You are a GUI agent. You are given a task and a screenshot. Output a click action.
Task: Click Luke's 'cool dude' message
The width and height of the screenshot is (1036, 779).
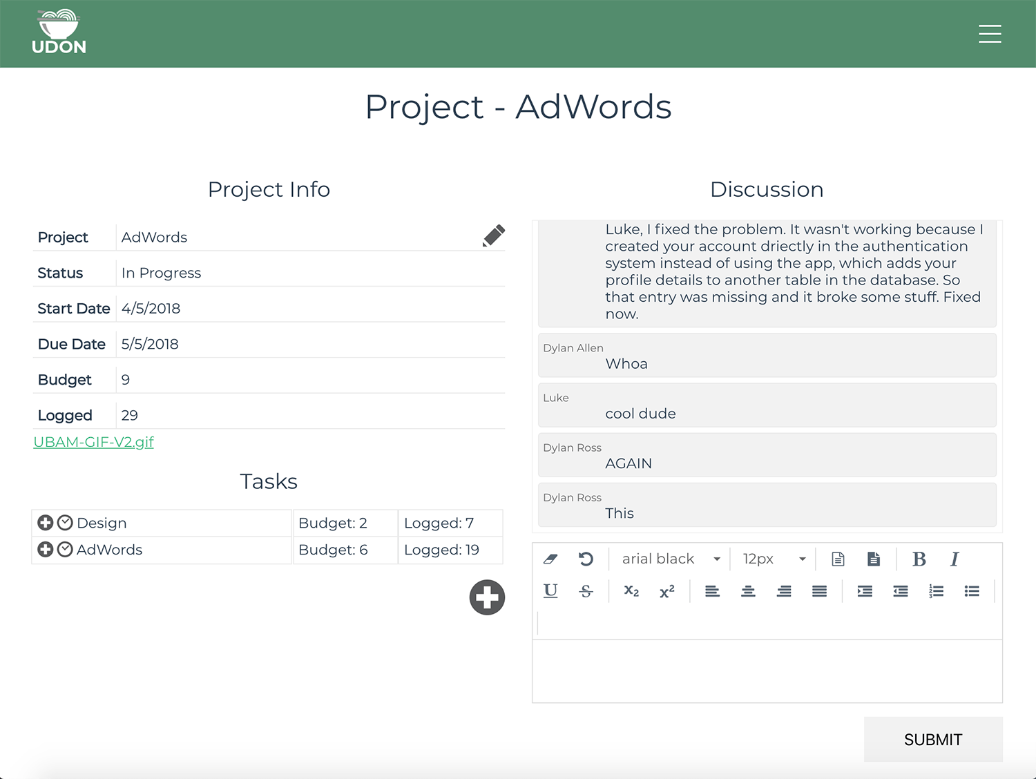point(767,405)
